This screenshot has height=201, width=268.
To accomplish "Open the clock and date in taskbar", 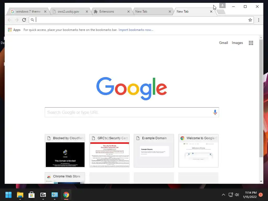I will tap(250, 195).
